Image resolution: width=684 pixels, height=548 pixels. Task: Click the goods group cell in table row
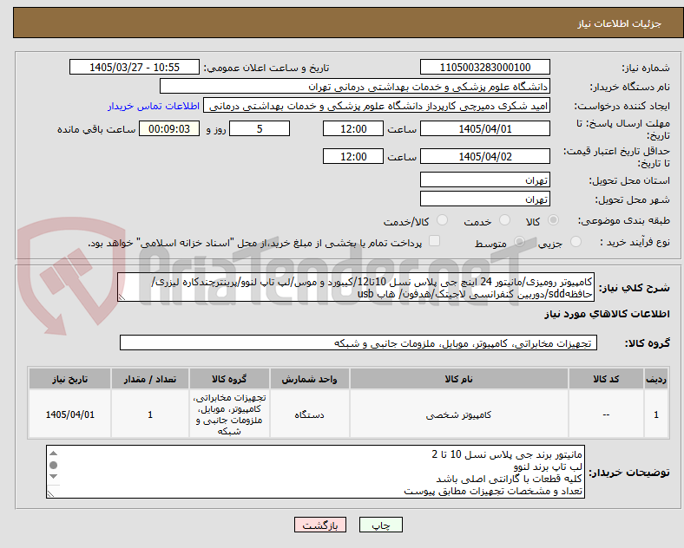coord(229,414)
